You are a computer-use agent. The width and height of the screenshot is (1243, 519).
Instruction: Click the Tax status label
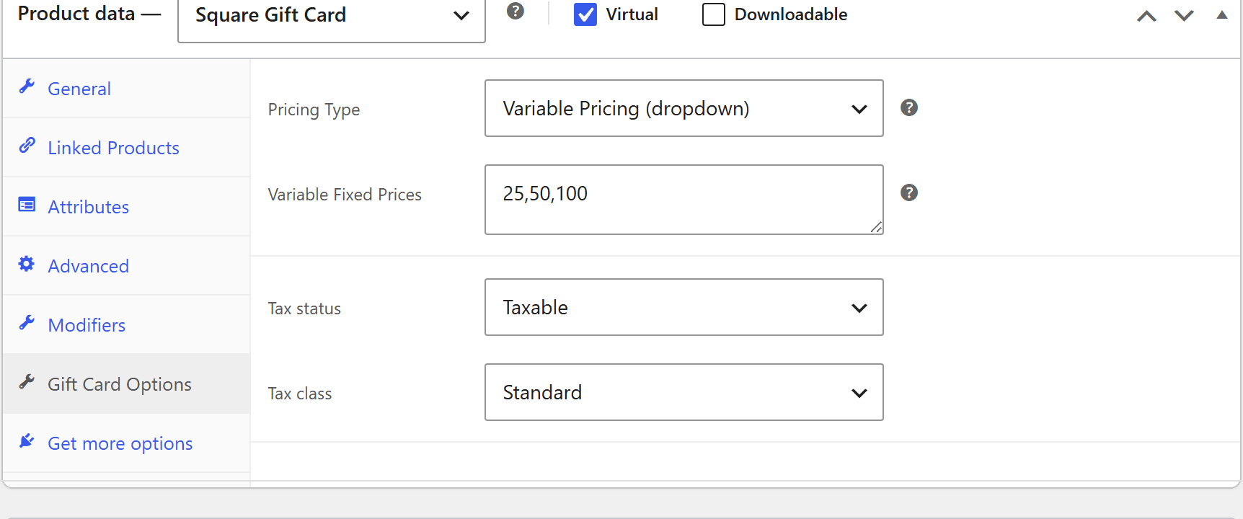pyautogui.click(x=304, y=309)
